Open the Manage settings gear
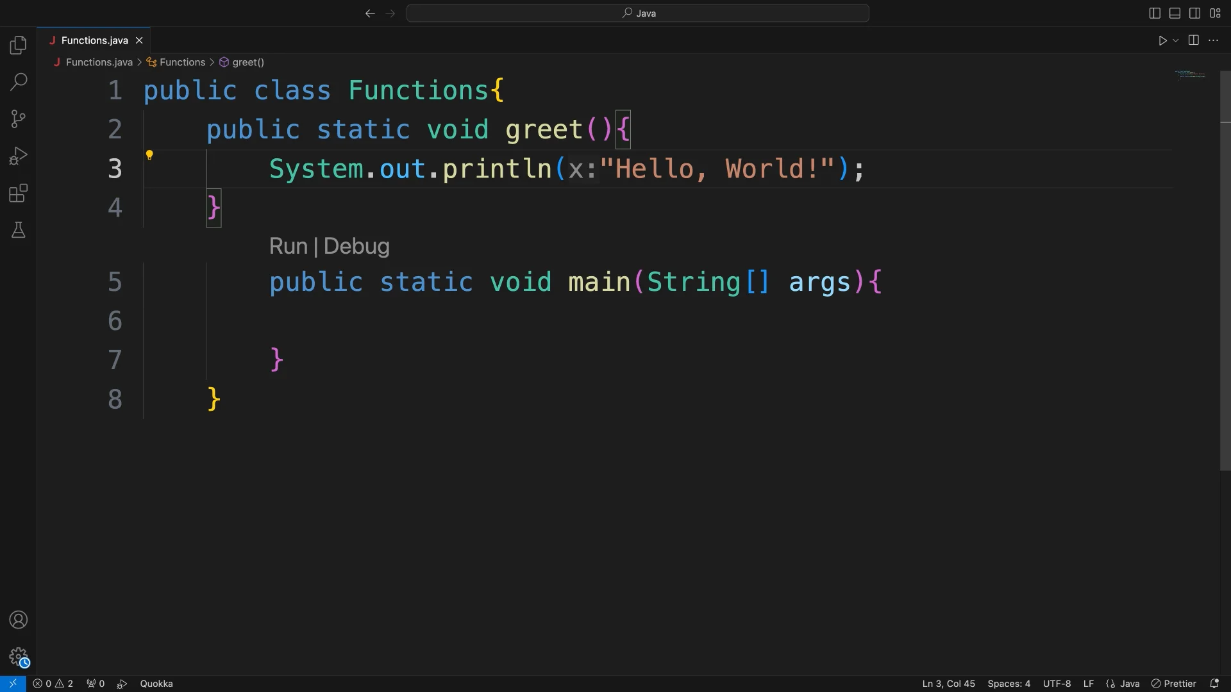Viewport: 1231px width, 692px height. (19, 656)
